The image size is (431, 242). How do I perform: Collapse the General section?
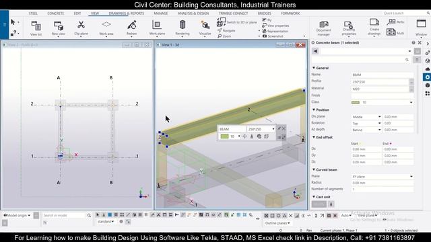314,68
